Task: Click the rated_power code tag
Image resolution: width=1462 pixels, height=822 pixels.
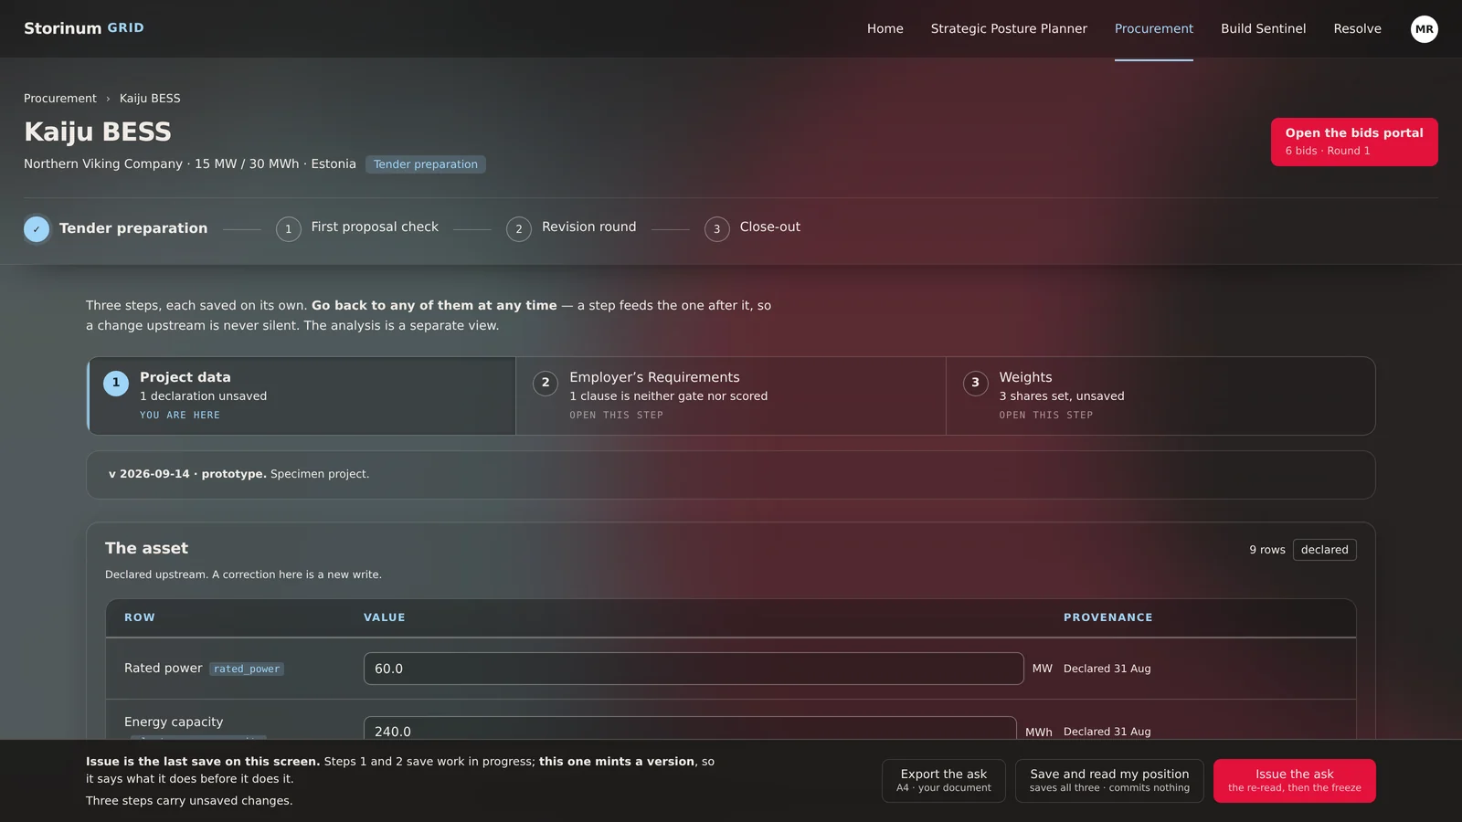Action: click(247, 669)
